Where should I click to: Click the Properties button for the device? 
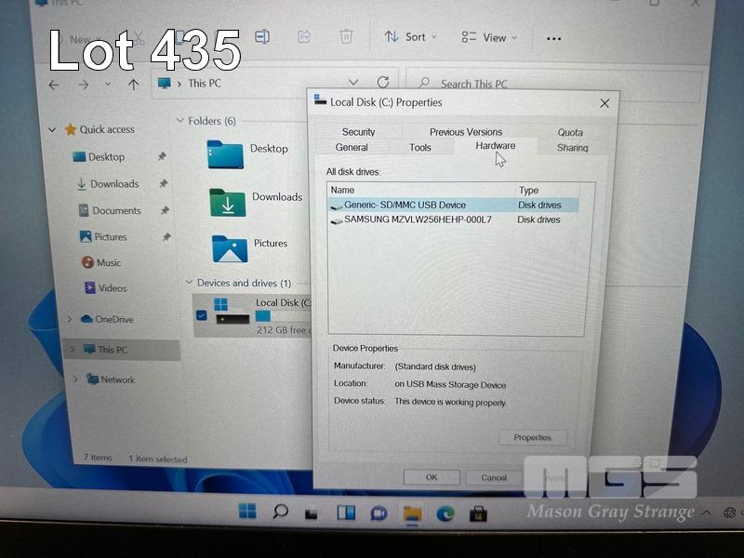532,437
